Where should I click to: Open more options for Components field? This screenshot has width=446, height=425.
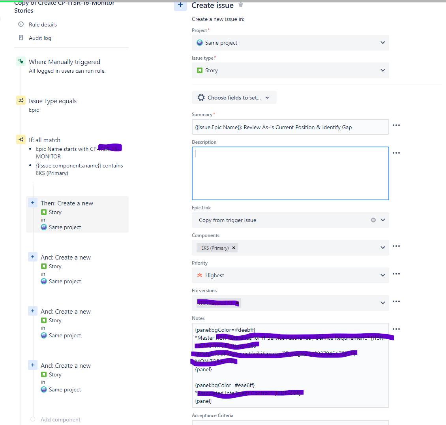point(396,246)
